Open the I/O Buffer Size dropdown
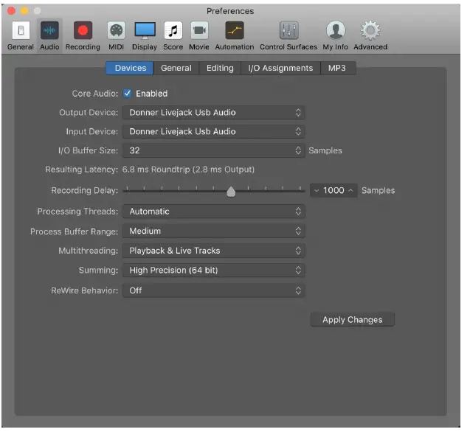Screen dimensions: 470x432 tap(214, 150)
